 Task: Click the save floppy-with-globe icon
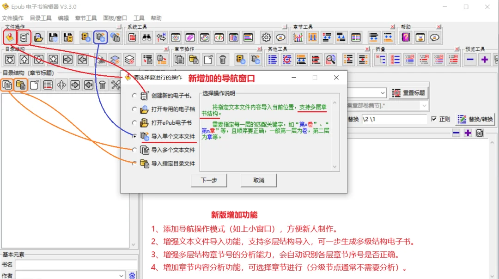pyautogui.click(x=53, y=37)
